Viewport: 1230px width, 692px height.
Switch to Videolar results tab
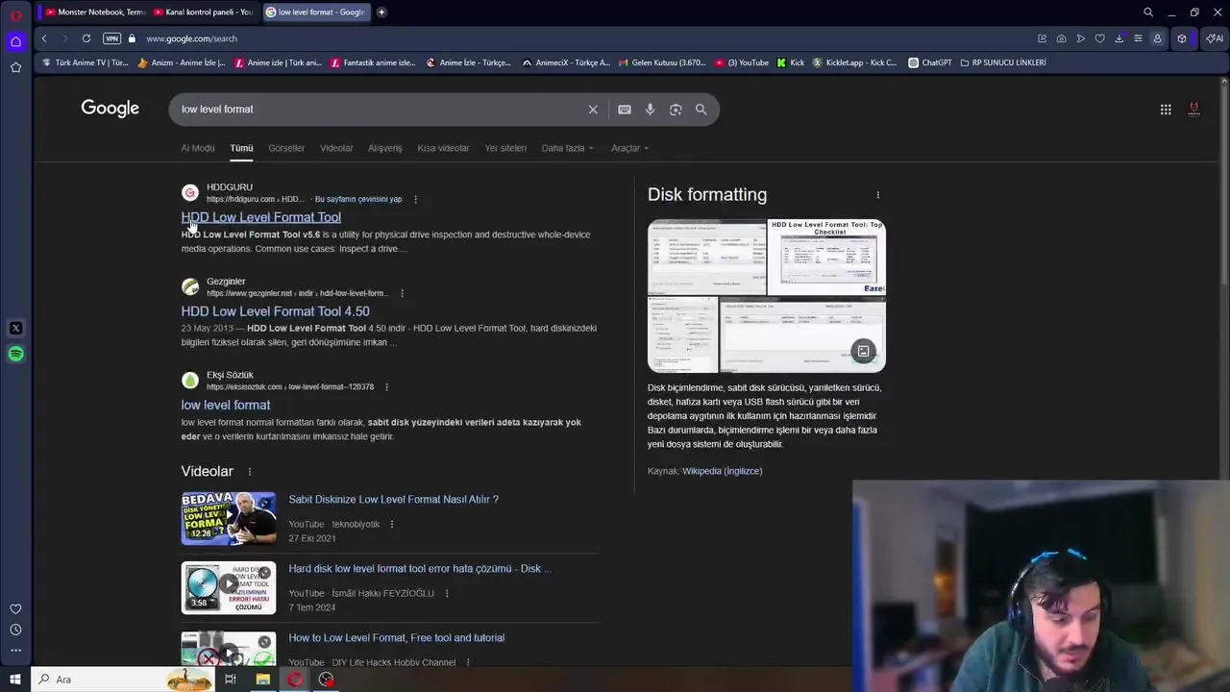click(336, 148)
